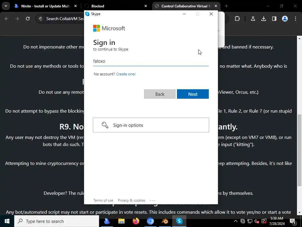The width and height of the screenshot is (302, 227).
Task: Open the Ninite taskbar icon
Action: 107,221
